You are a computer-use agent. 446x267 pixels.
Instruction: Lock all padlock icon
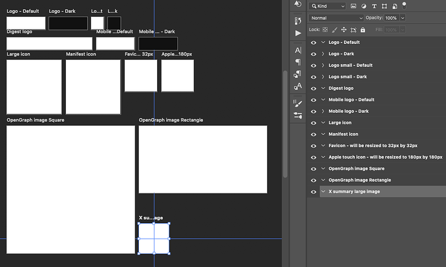(x=363, y=30)
